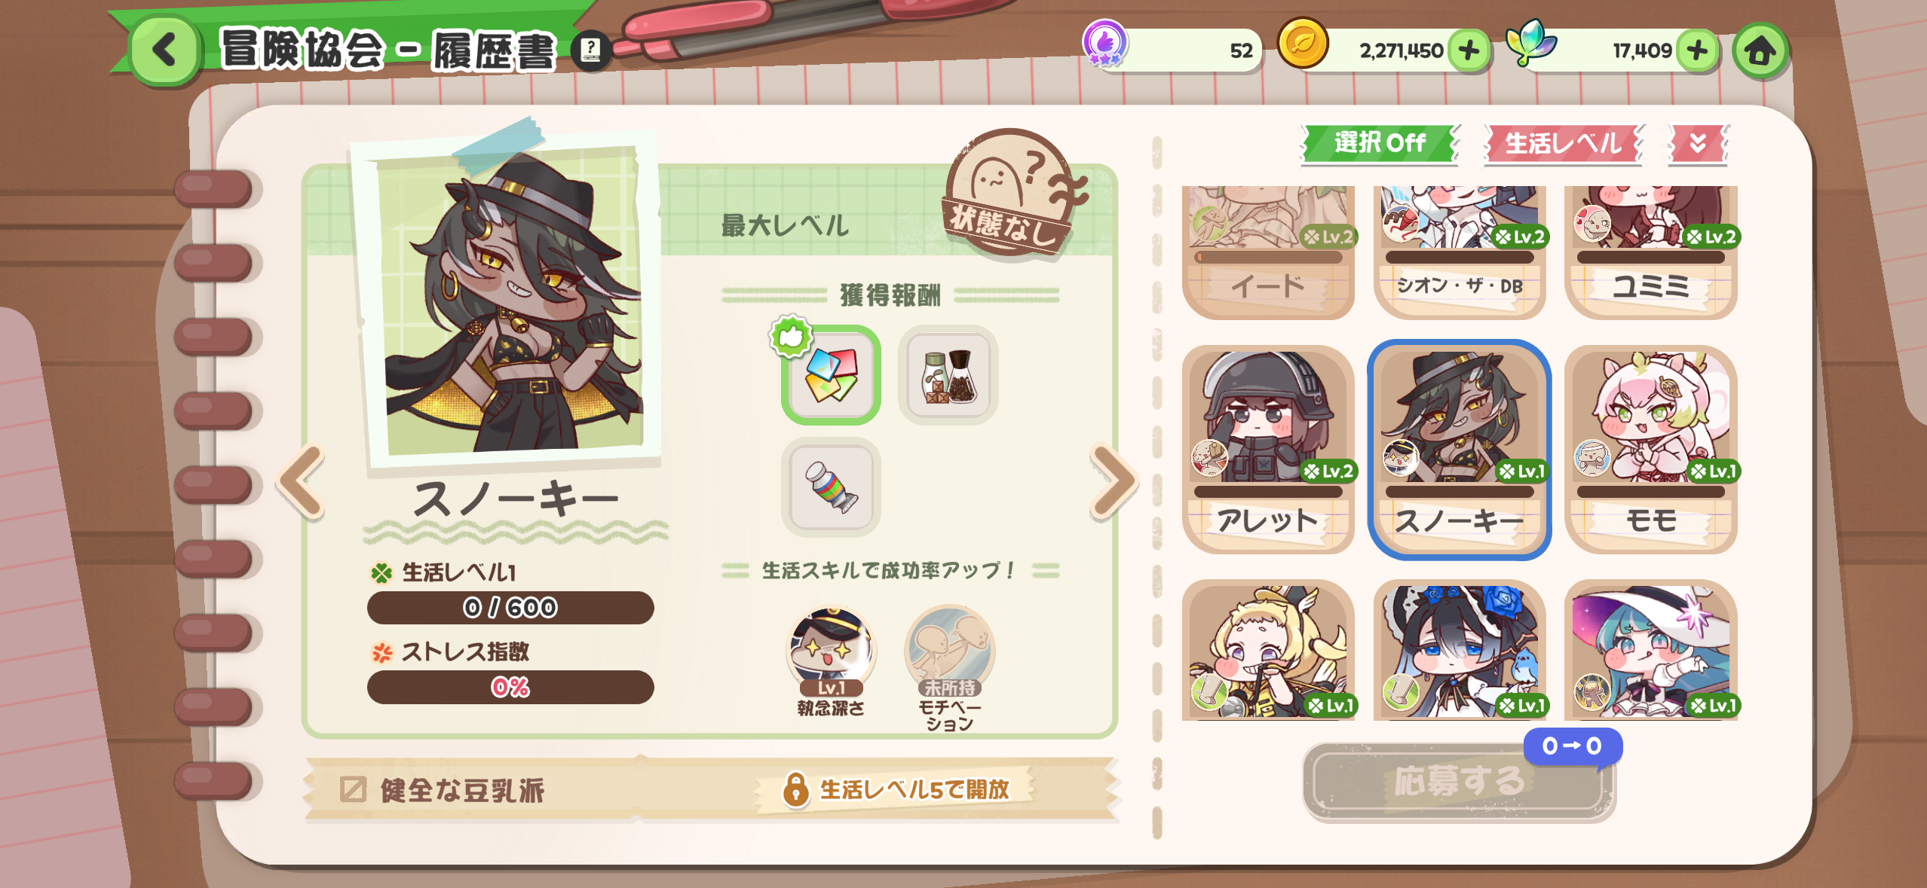Return home via the house icon
Screen dimensions: 1927x888
click(1760, 51)
